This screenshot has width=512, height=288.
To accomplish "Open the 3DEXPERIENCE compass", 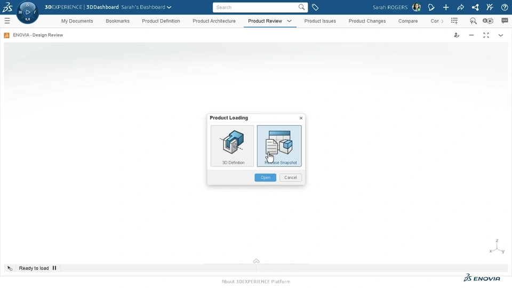I will tap(27, 12).
